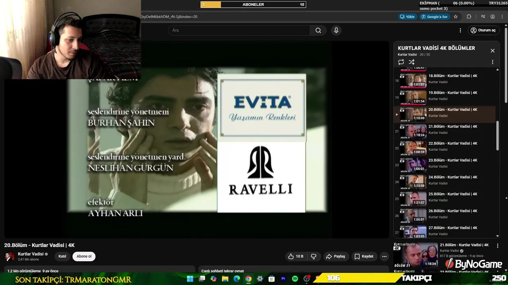The image size is (508, 285).
Task: Click the browser address bar URL
Action: point(169,17)
